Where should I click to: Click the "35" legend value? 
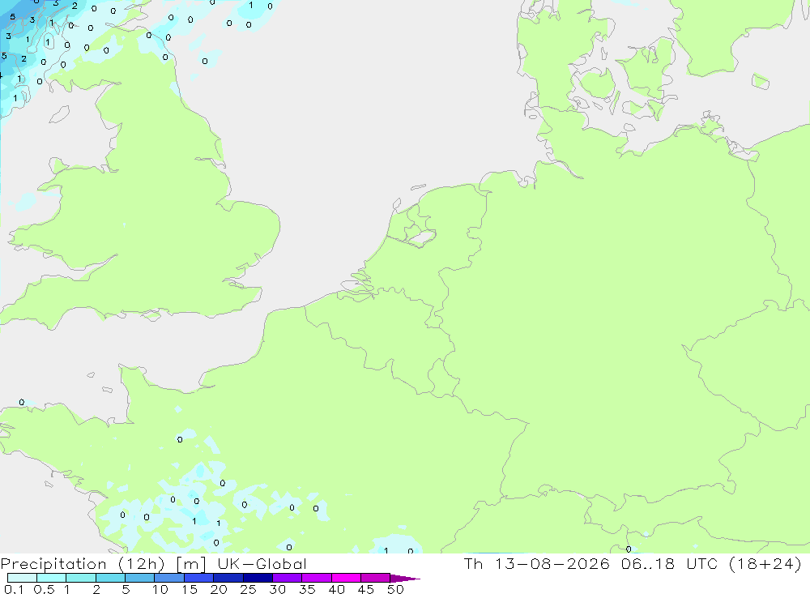click(307, 589)
